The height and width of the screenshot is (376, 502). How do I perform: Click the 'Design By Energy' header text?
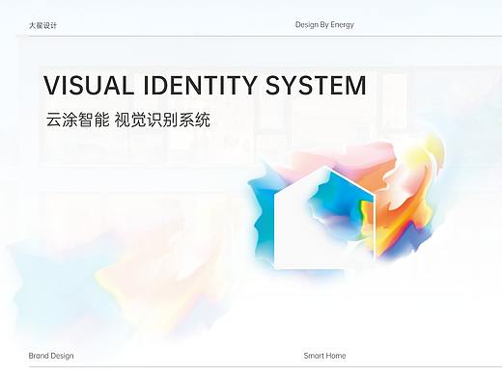coord(324,25)
